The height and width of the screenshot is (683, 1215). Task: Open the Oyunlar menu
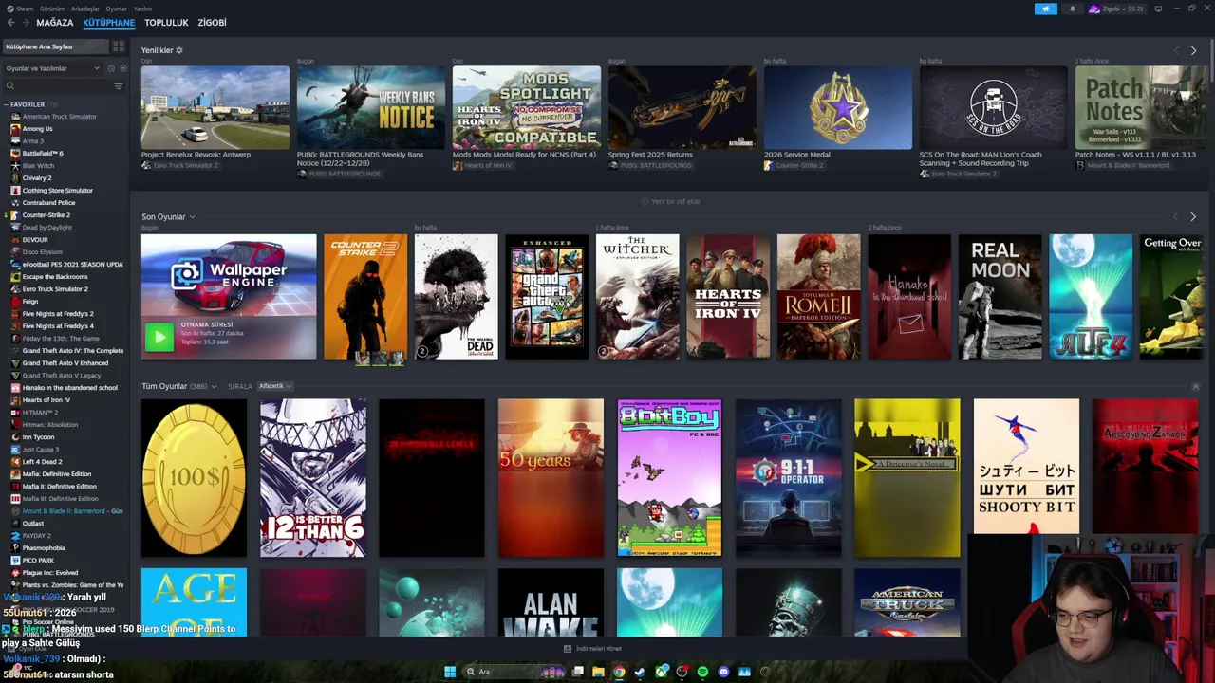pyautogui.click(x=116, y=9)
